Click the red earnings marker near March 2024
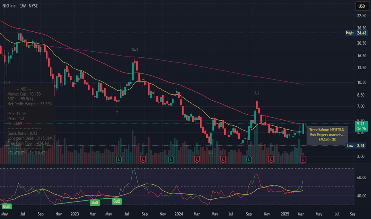This screenshot has height=219, width=371. [x=197, y=159]
